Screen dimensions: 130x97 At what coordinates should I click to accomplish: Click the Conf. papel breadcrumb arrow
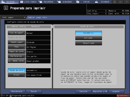tap(25, 17)
